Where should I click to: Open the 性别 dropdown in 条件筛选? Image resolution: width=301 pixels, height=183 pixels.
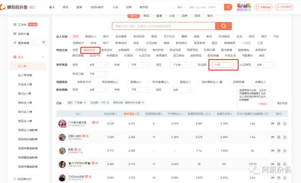pyautogui.click(x=97, y=65)
